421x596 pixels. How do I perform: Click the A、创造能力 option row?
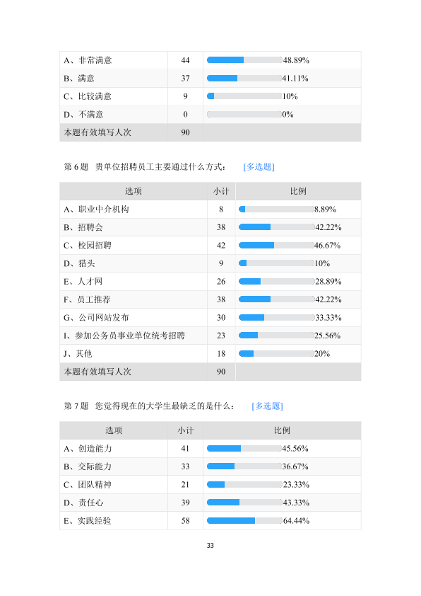(210, 449)
